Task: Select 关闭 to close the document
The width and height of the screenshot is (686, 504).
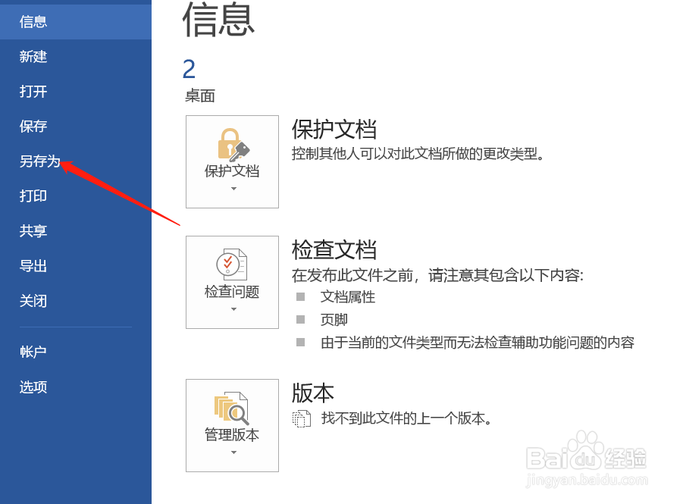Action: click(x=33, y=301)
